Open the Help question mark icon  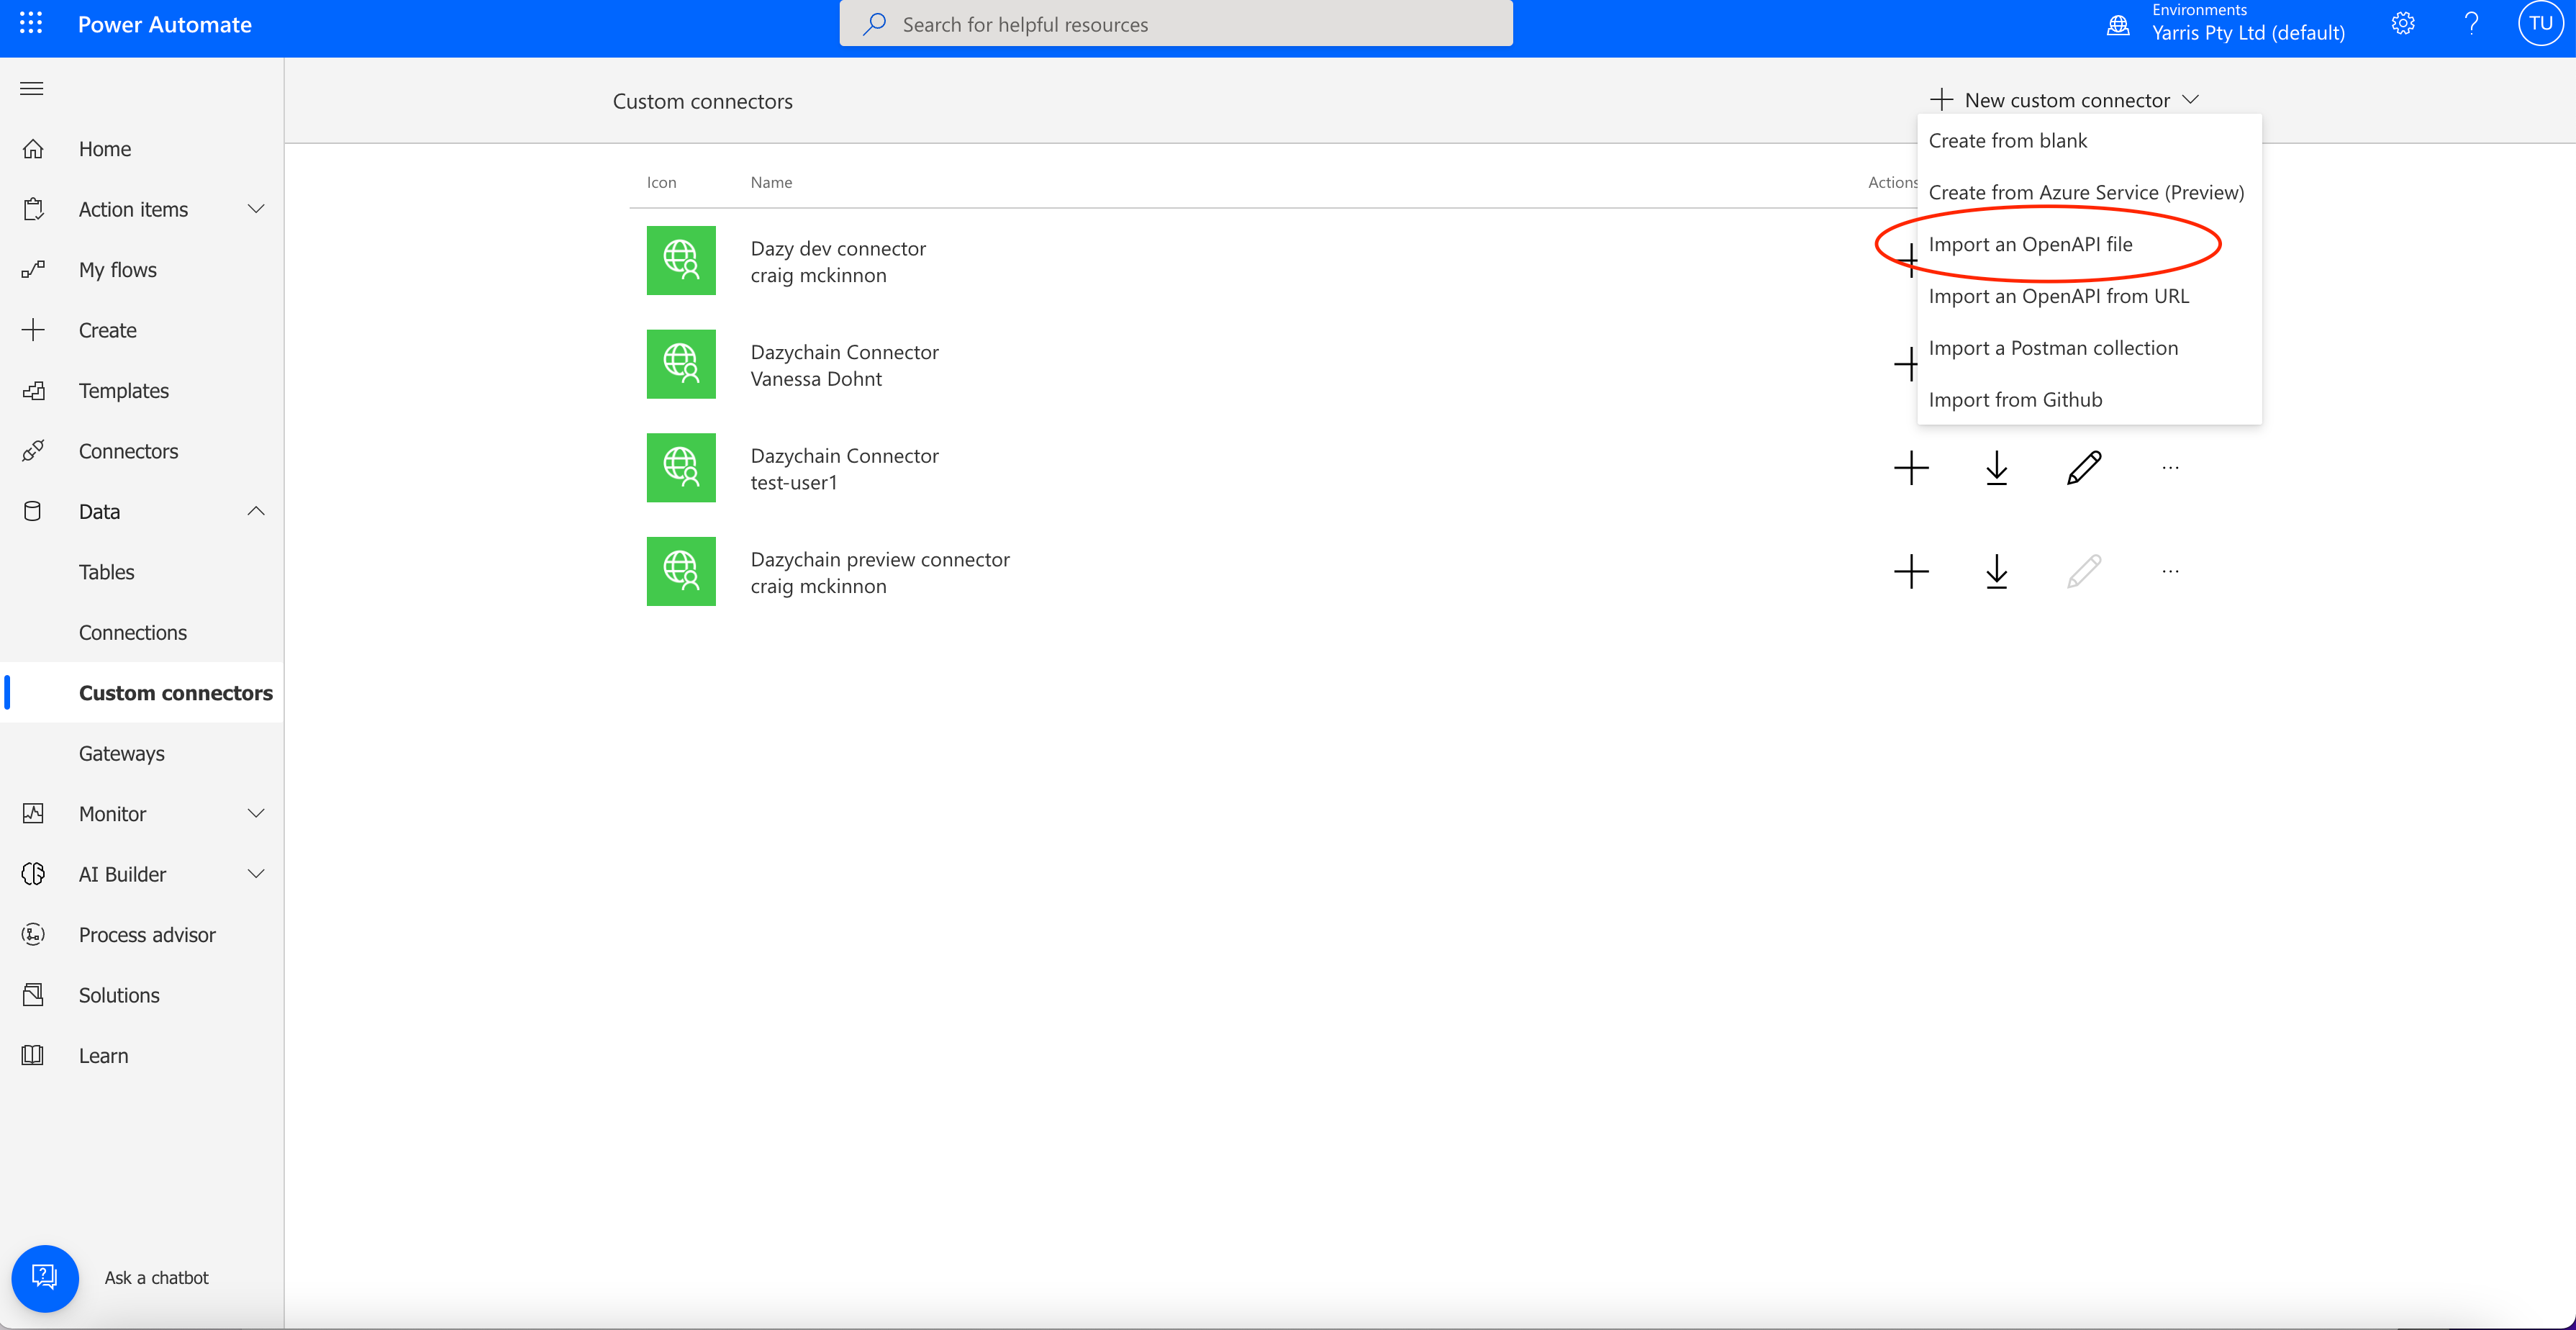click(2471, 24)
